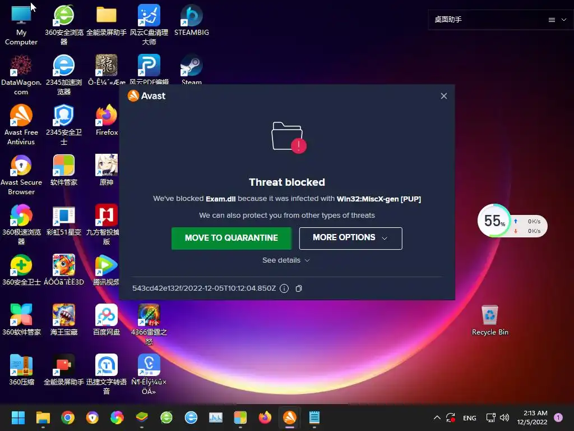574x431 pixels.
Task: Launch 迅捷文字转语音 desktop icon
Action: (107, 374)
